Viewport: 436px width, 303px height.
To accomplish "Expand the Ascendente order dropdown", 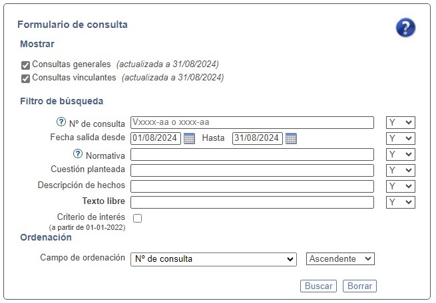I will (x=341, y=259).
